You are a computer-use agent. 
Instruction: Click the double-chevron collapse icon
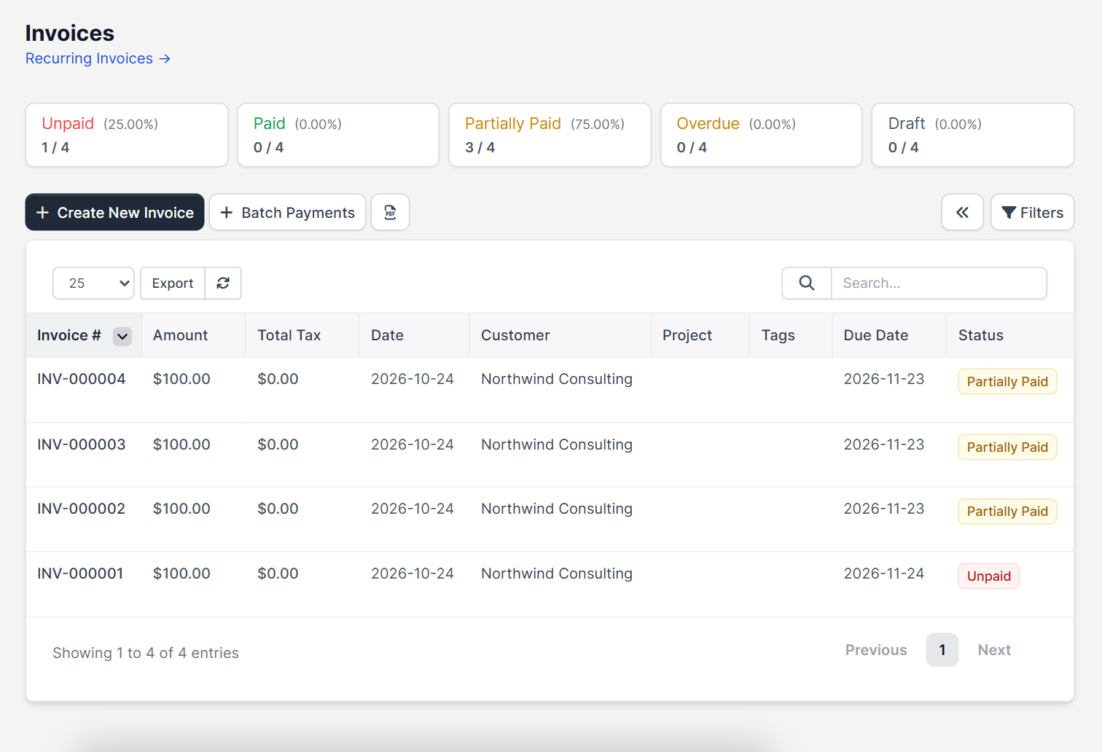pyautogui.click(x=962, y=212)
